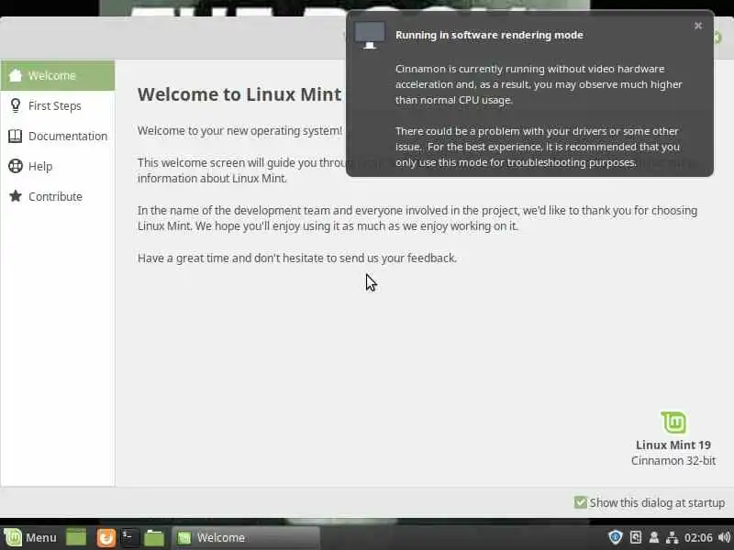Open the network connections tray icon
The height and width of the screenshot is (550, 734).
click(672, 537)
